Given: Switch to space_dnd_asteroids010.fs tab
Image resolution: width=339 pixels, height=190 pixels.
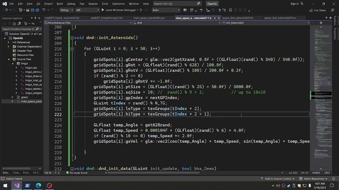Looking at the screenshot, I should 238,18.
